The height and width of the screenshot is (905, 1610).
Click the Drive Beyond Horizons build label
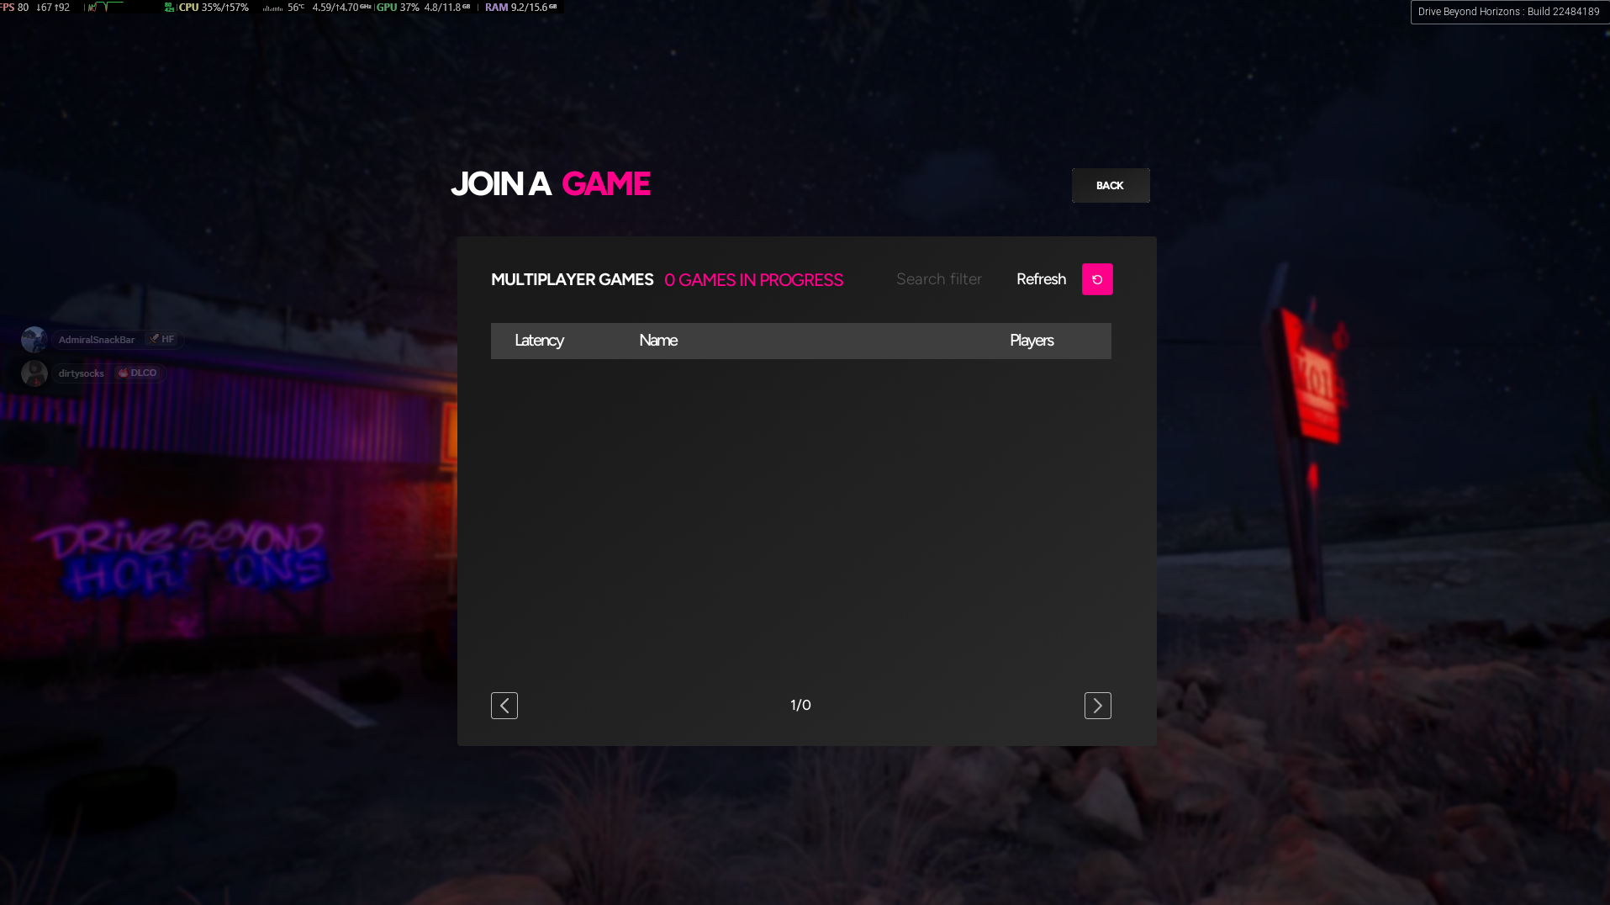pyautogui.click(x=1509, y=12)
